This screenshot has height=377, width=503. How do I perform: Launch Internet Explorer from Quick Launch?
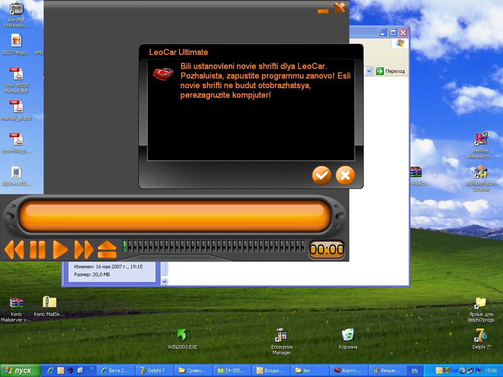point(51,370)
